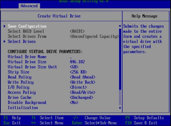Edit the 446.102 drive size value
This screenshot has height=126, width=171.
[77, 62]
